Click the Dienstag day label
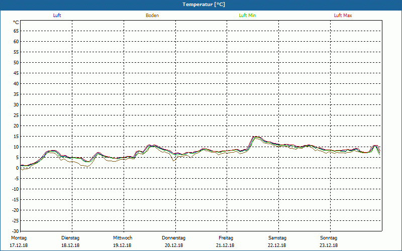Screen dimensions: 402x251 pos(70,238)
